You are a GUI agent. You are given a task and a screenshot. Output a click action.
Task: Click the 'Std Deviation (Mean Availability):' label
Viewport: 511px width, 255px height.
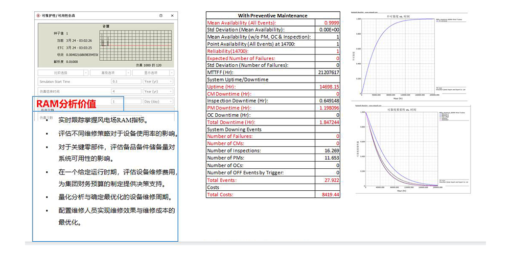(x=246, y=30)
